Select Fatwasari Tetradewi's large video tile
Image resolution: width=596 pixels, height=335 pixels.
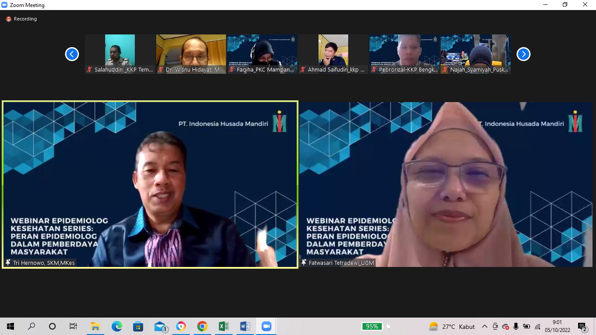(446, 185)
